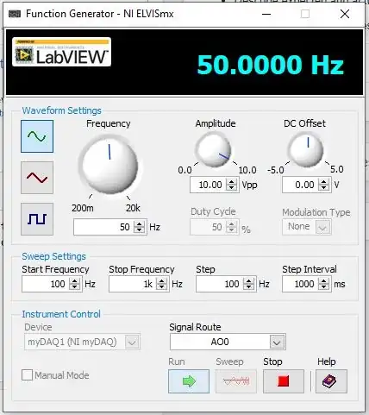Viewport: 369px width, 415px height.
Task: Click the Duty Cycle percent field
Action: click(208, 227)
